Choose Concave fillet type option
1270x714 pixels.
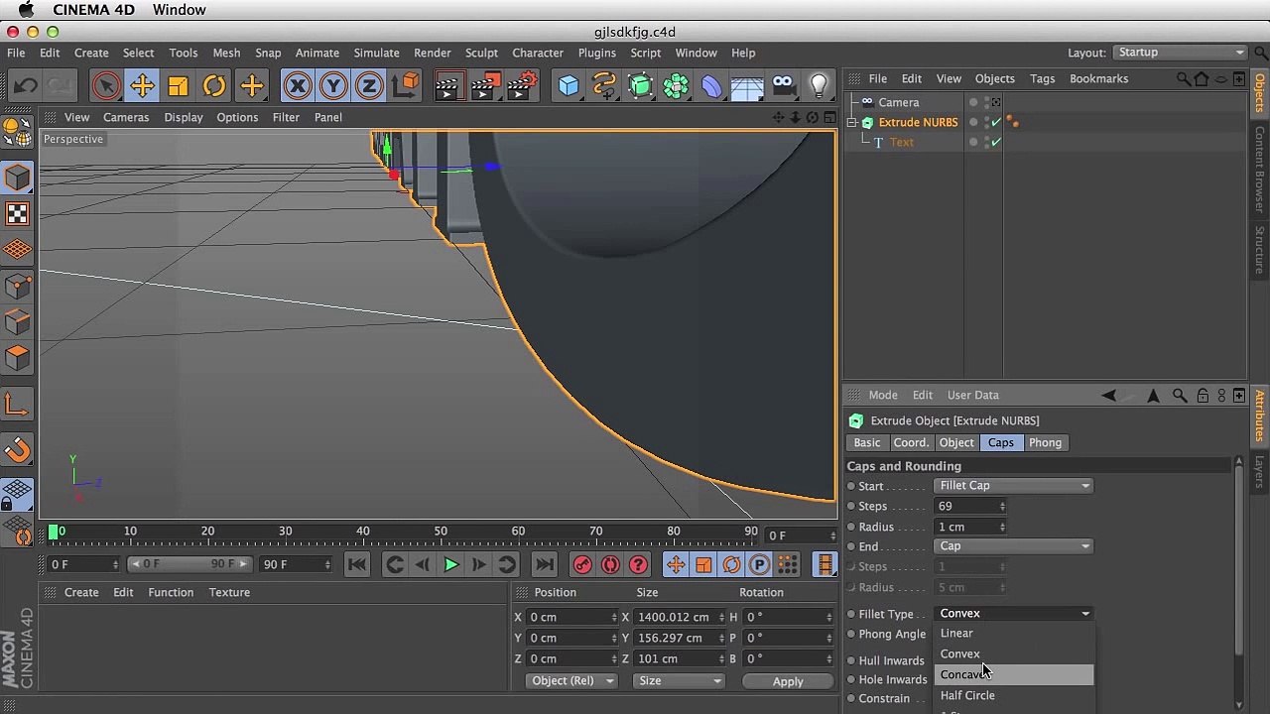coord(1013,674)
